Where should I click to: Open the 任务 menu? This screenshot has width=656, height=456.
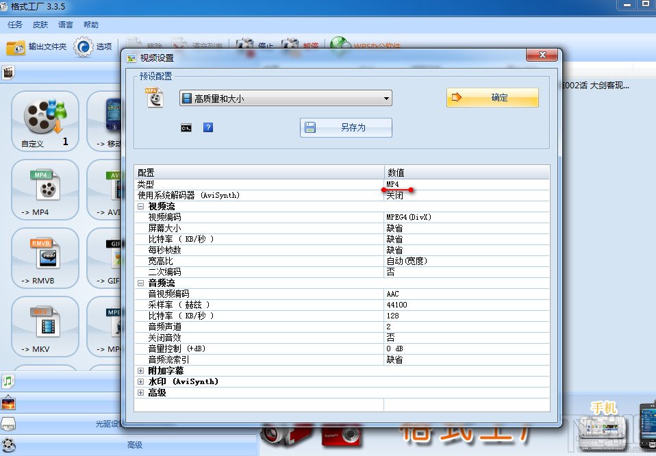click(x=15, y=25)
